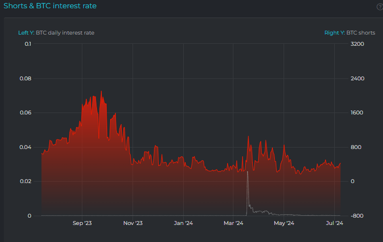Click the 'Right Y: BTC shorts' label
The width and height of the screenshot is (383, 242).
[x=349, y=33]
